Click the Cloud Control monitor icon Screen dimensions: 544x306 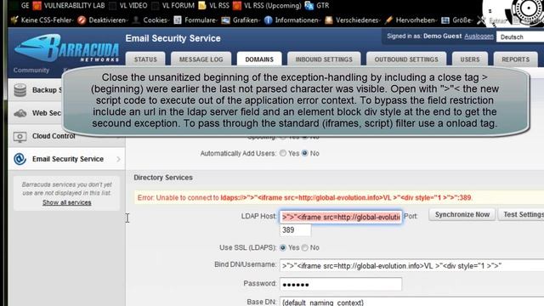(20, 136)
